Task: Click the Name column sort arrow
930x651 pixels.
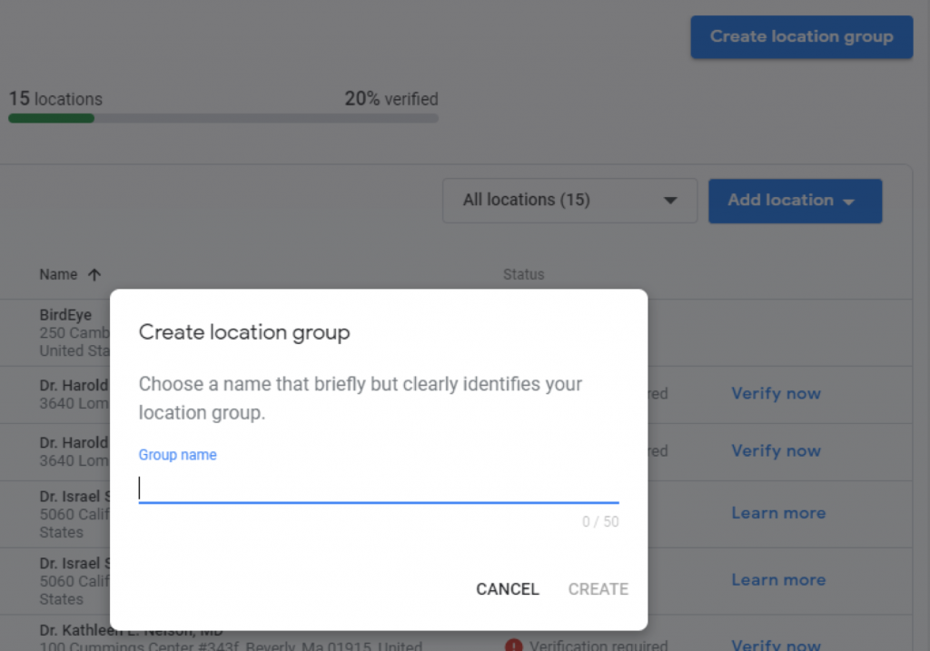Action: (94, 274)
